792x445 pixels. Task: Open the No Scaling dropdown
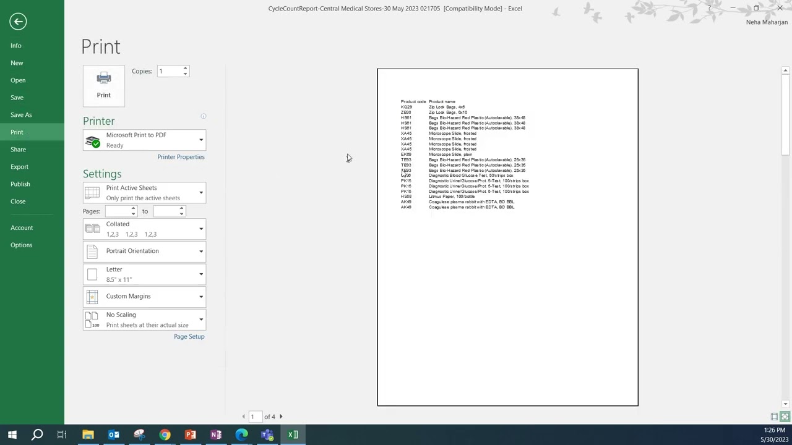pos(144,320)
